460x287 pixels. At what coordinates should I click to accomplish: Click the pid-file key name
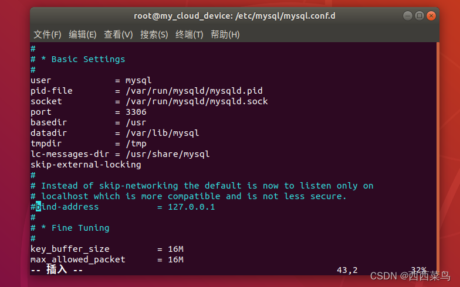click(x=52, y=91)
